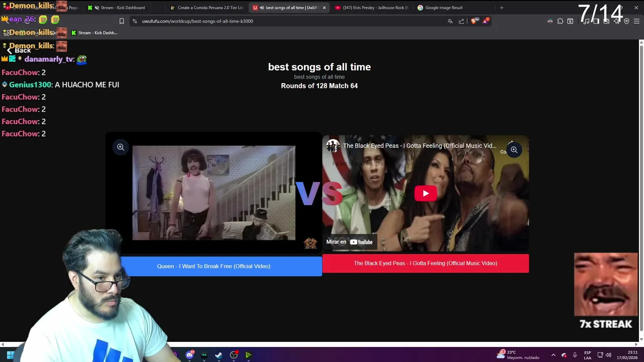Show hidden system tray icons
The image size is (644, 362).
553,355
